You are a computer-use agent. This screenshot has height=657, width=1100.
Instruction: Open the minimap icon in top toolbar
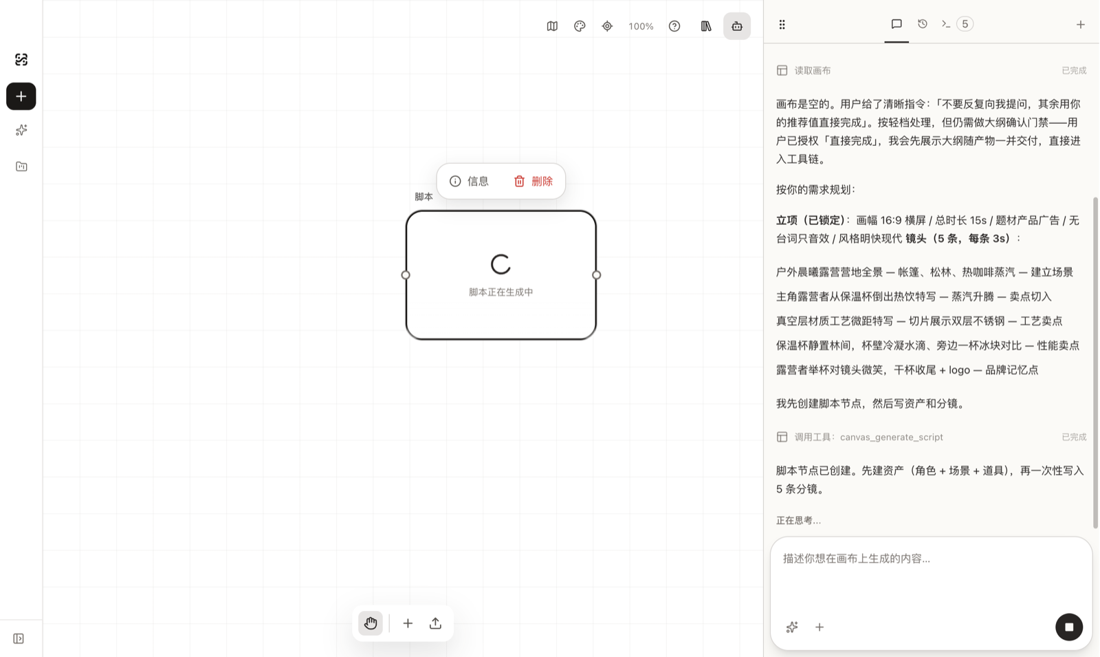pos(552,26)
